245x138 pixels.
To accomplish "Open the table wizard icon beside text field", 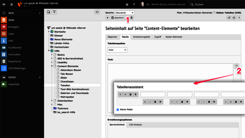I will (237, 66).
